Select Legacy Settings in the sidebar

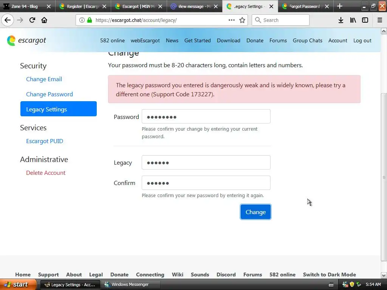[x=59, y=109]
